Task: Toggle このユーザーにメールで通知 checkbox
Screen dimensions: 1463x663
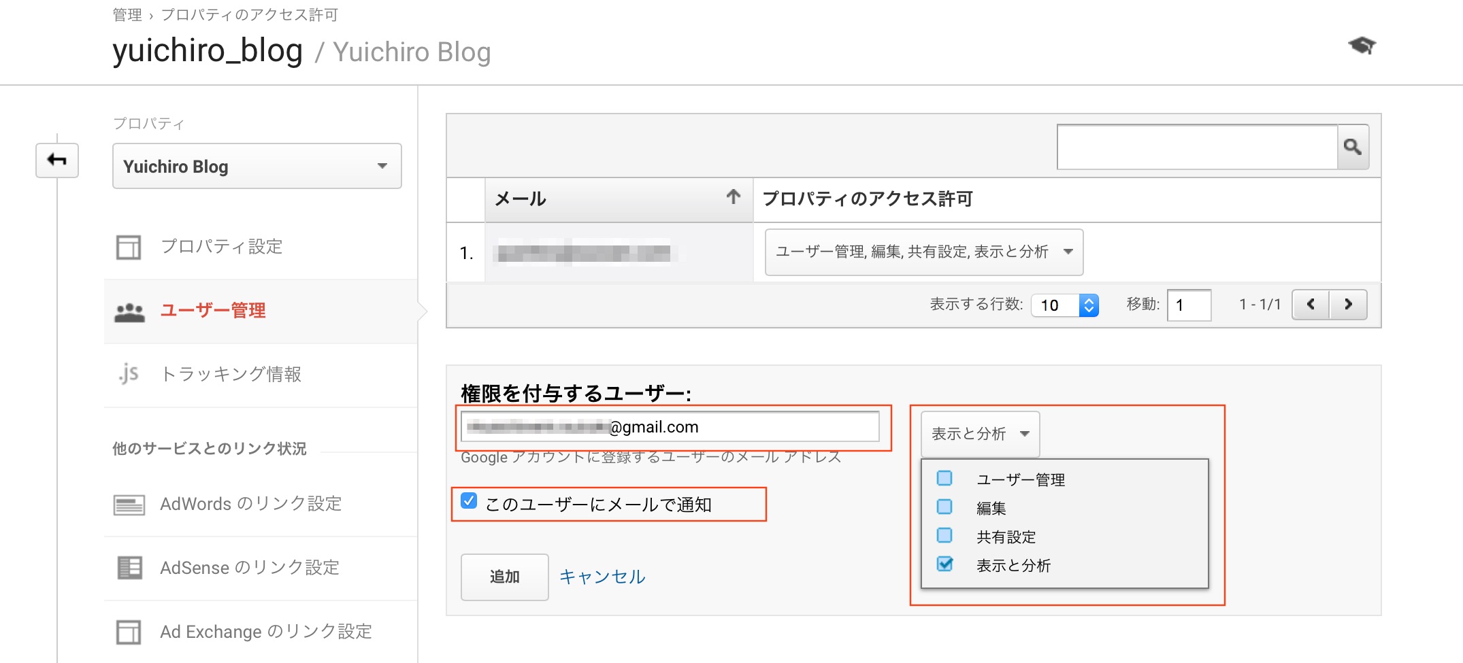Action: (x=469, y=501)
